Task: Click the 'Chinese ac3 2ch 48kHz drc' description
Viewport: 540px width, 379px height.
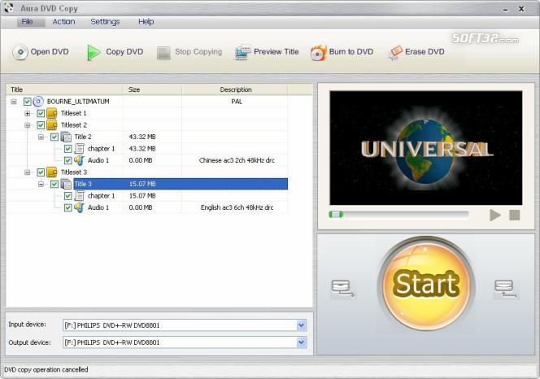Action: pos(237,160)
